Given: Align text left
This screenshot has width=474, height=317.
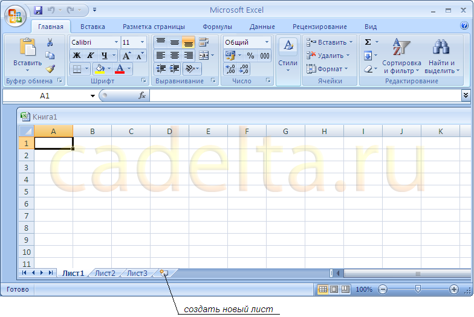Looking at the screenshot, I should (161, 56).
